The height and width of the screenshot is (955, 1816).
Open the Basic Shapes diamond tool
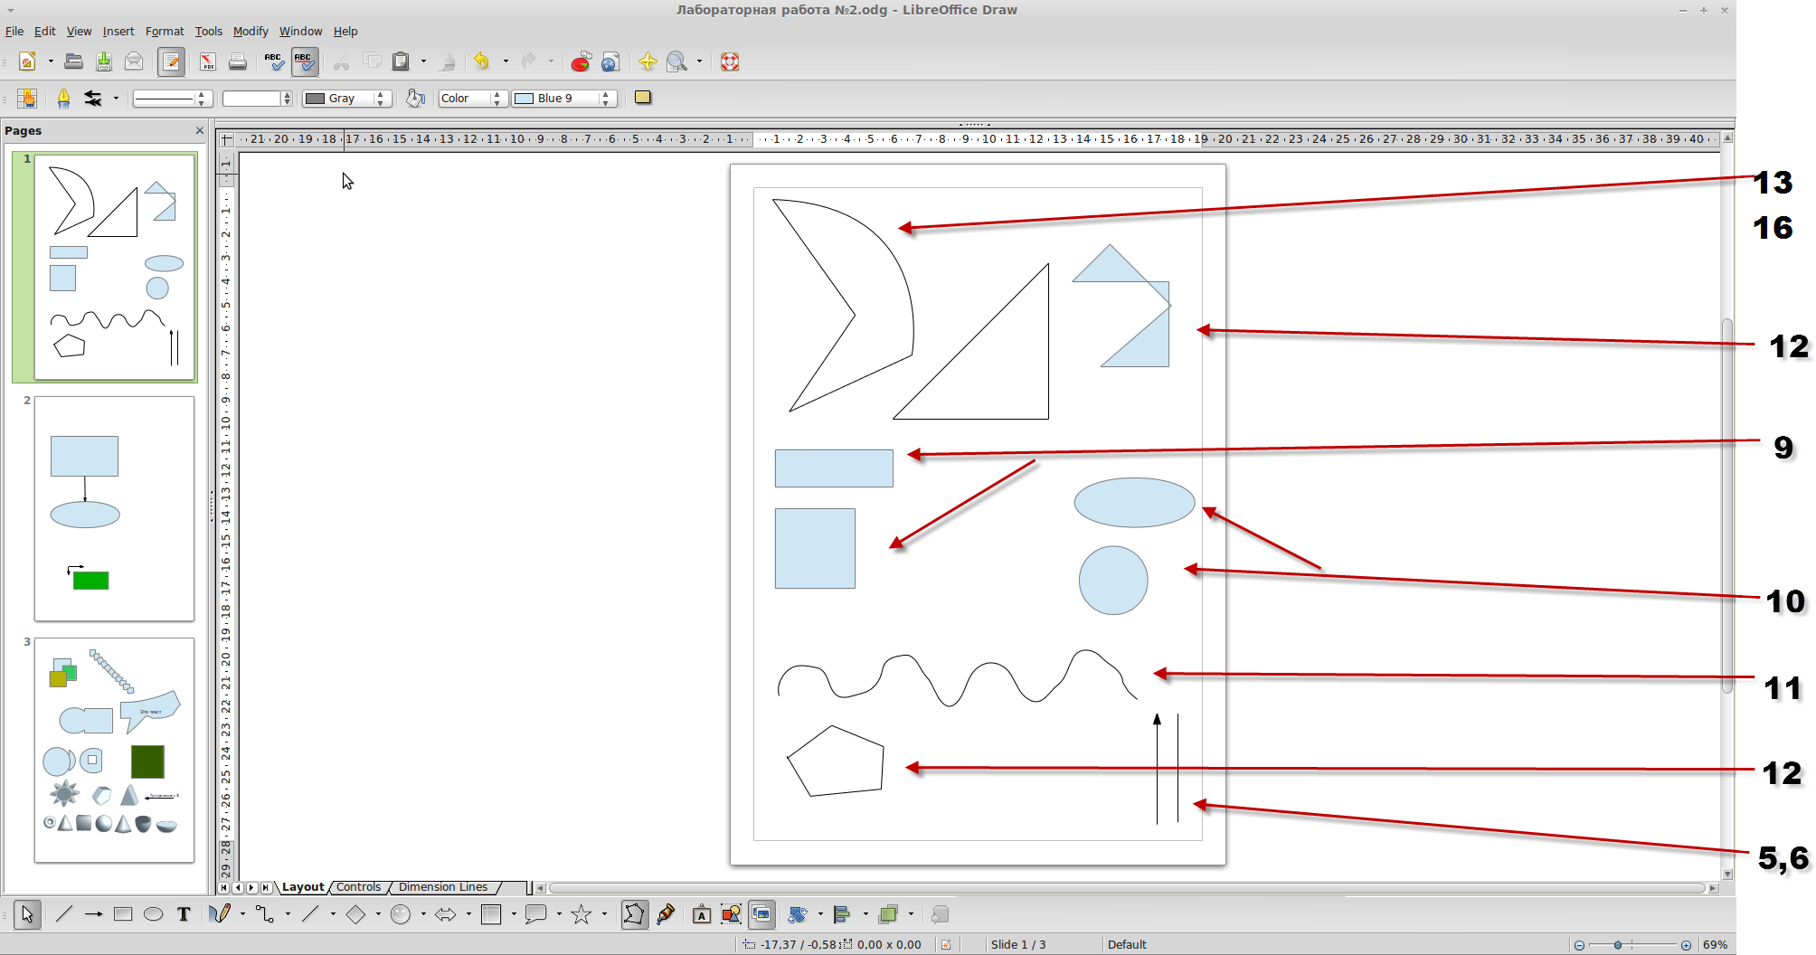tap(355, 914)
